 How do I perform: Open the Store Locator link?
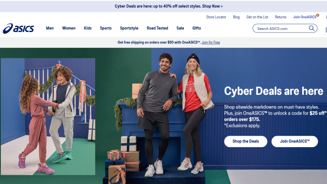216,17
